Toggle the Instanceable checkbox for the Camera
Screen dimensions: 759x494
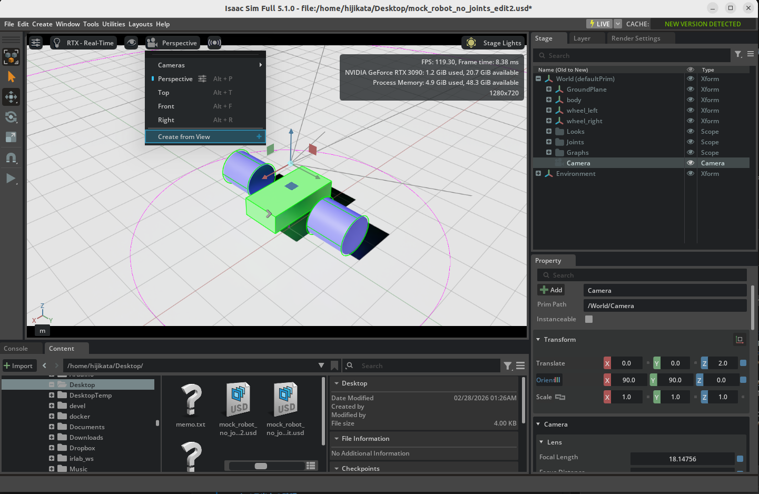tap(588, 319)
